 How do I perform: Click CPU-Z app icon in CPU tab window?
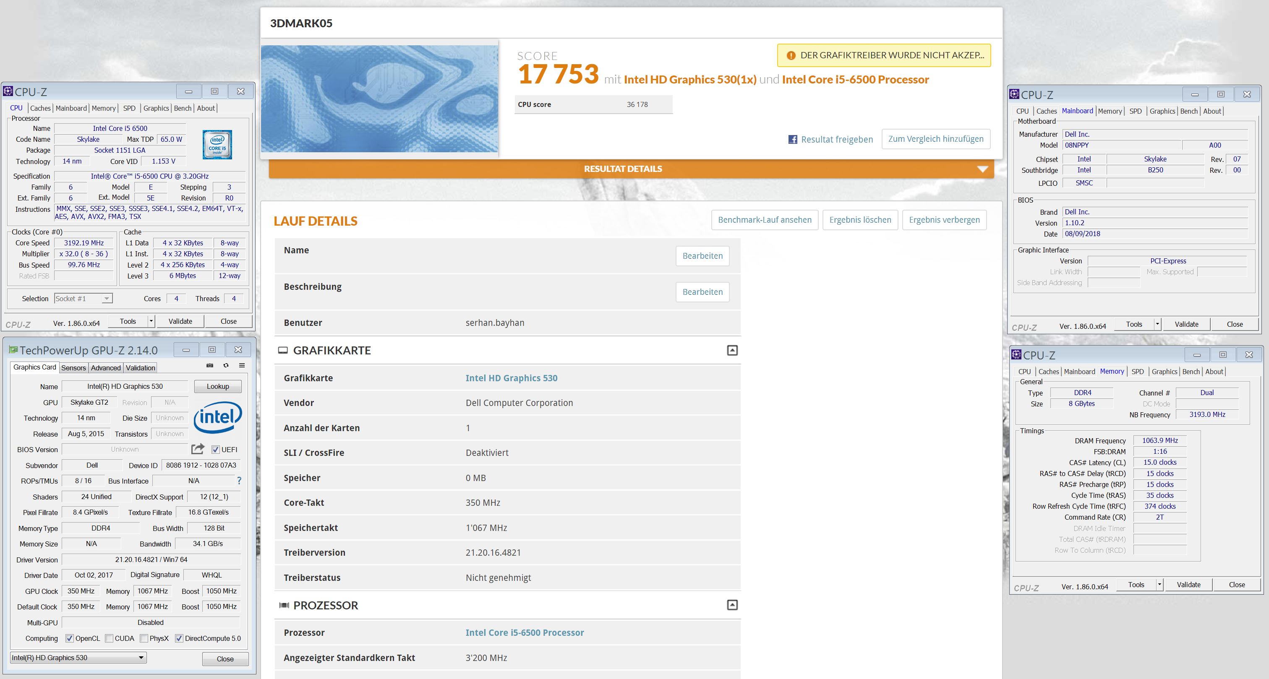[x=8, y=91]
